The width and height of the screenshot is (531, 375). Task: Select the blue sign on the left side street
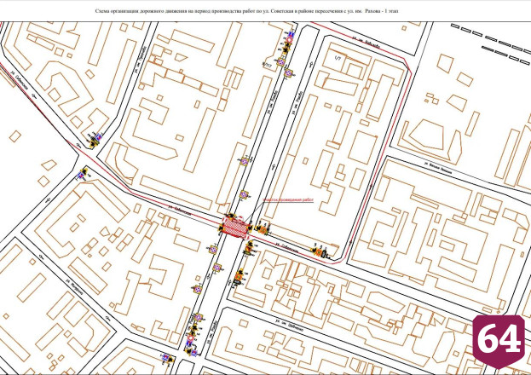(81, 175)
